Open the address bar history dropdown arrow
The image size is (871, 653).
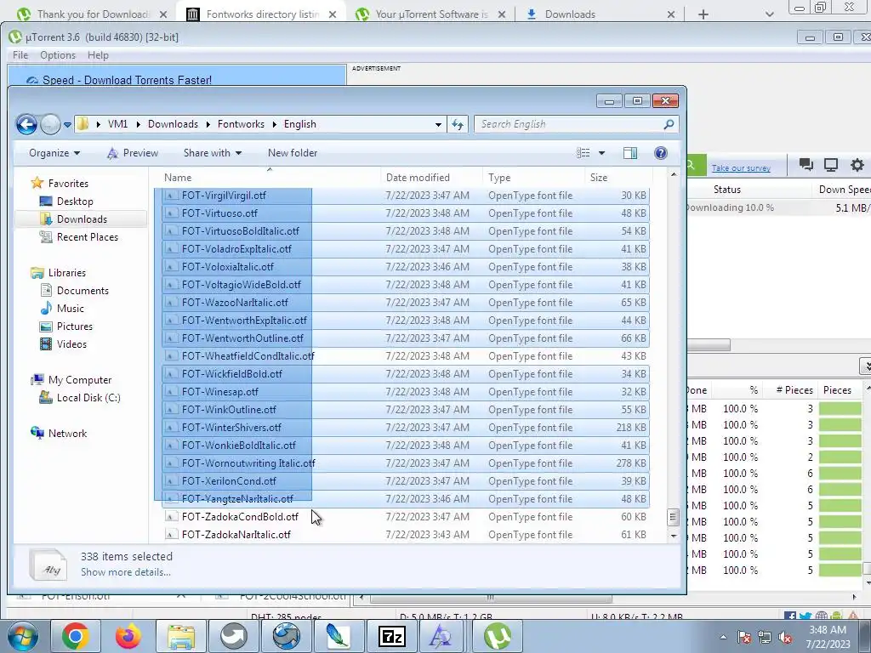[438, 124]
